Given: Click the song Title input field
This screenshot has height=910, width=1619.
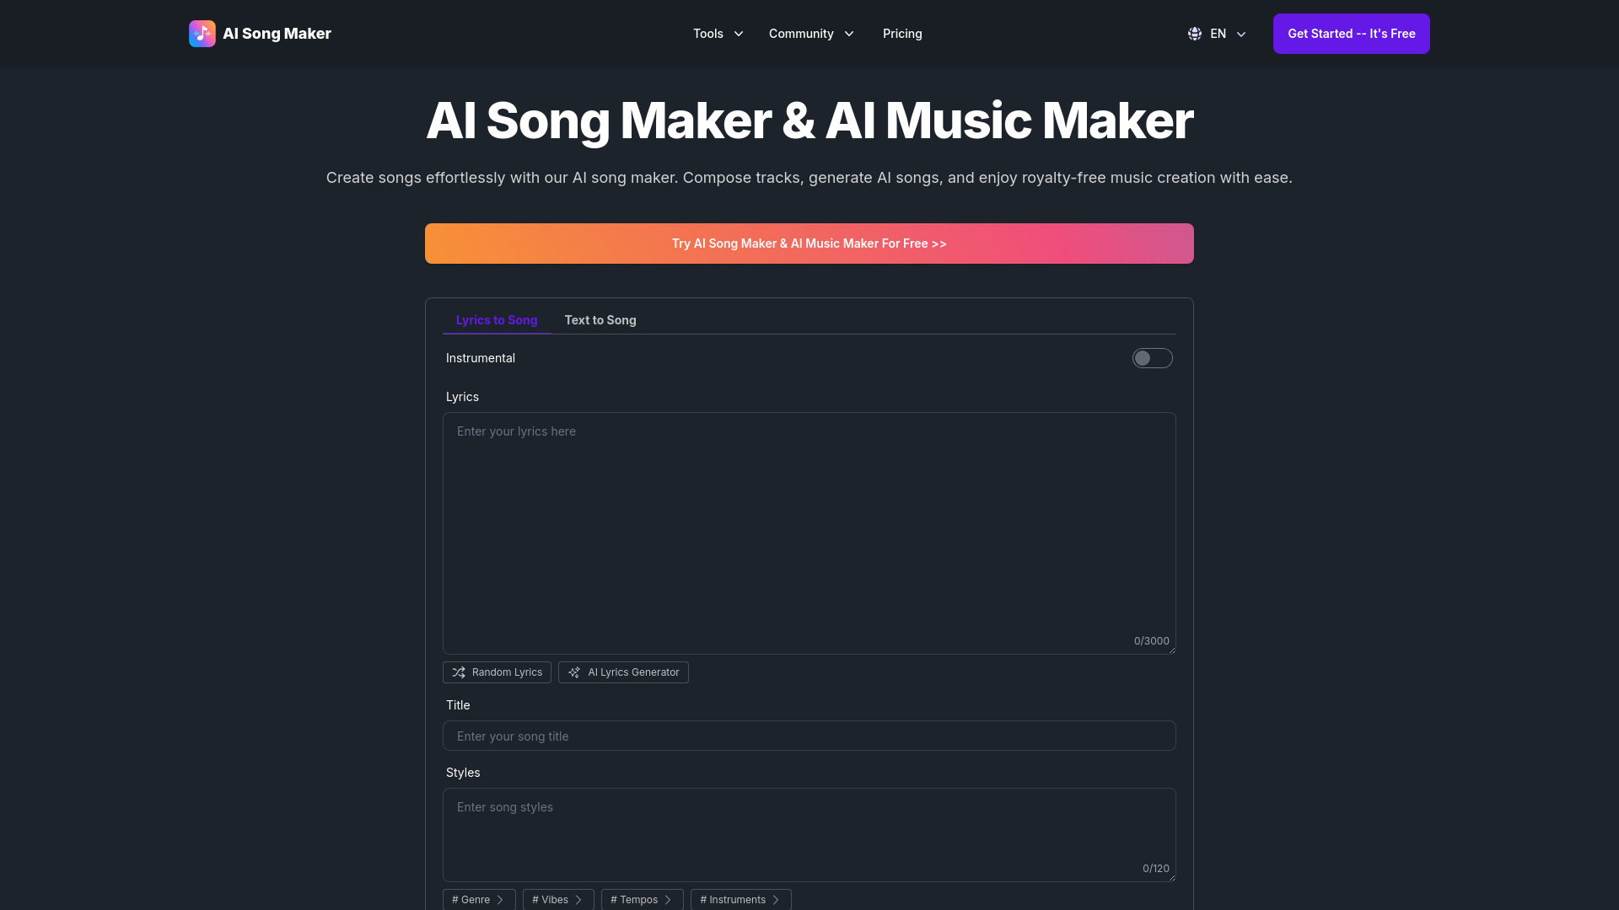Looking at the screenshot, I should 809,736.
